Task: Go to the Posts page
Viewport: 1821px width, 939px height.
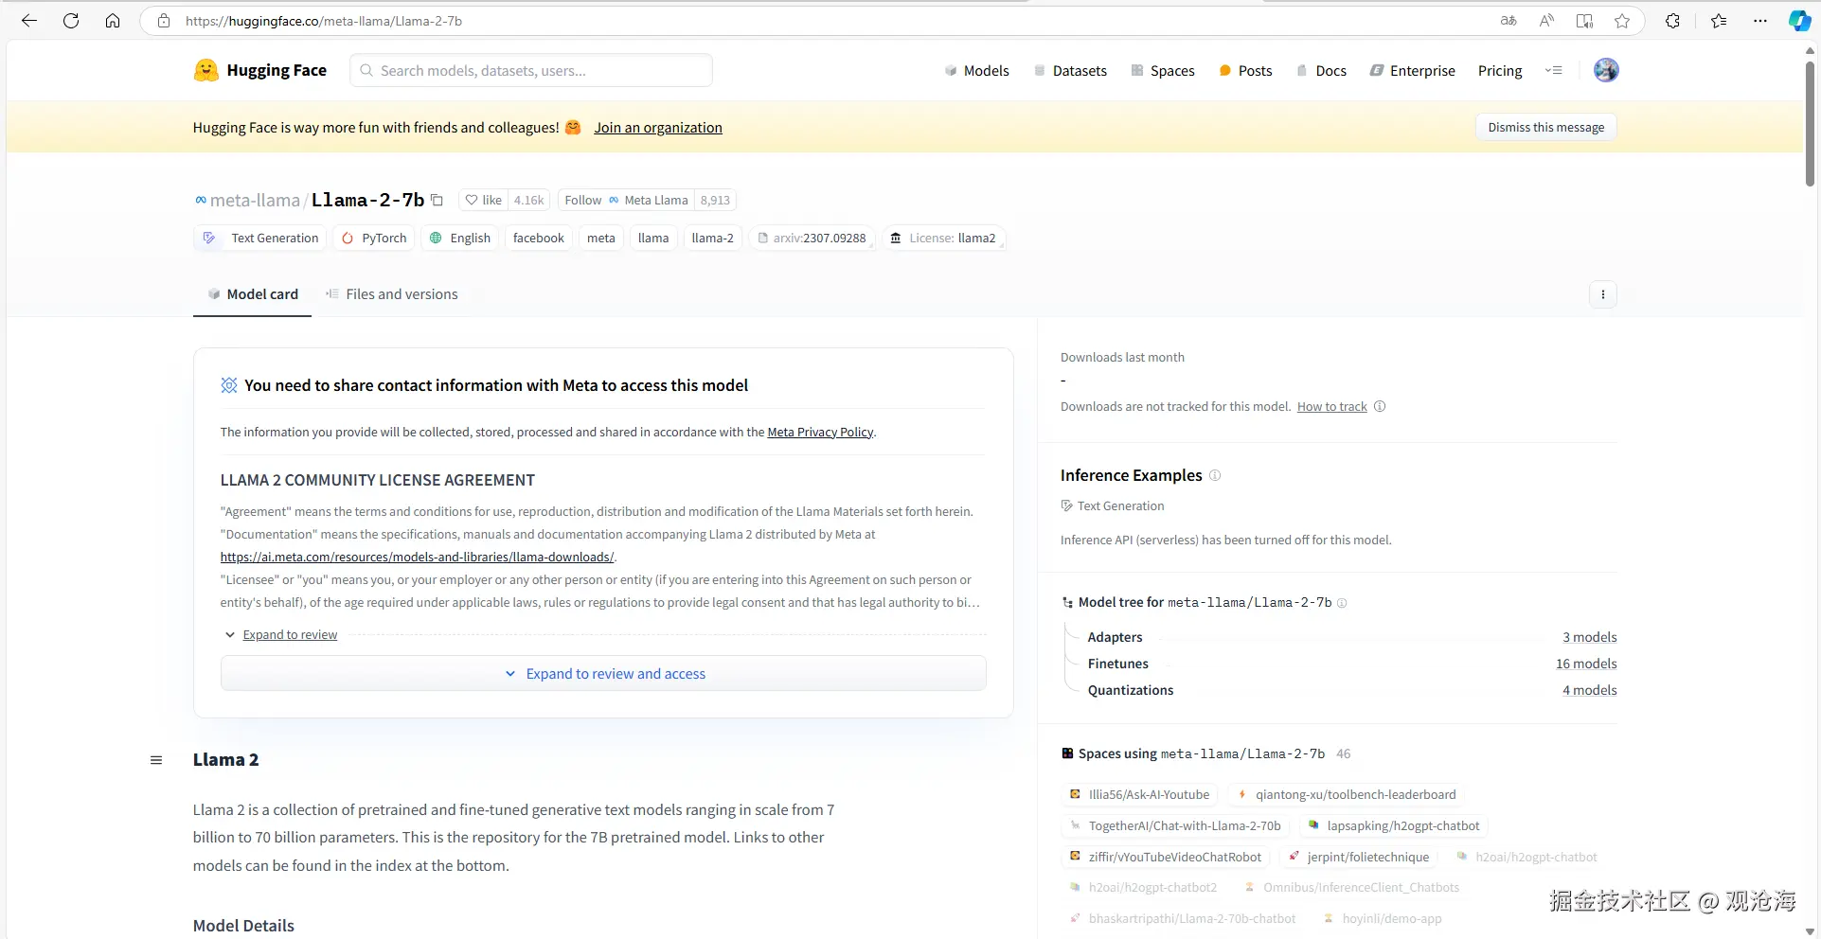Action: [1245, 70]
